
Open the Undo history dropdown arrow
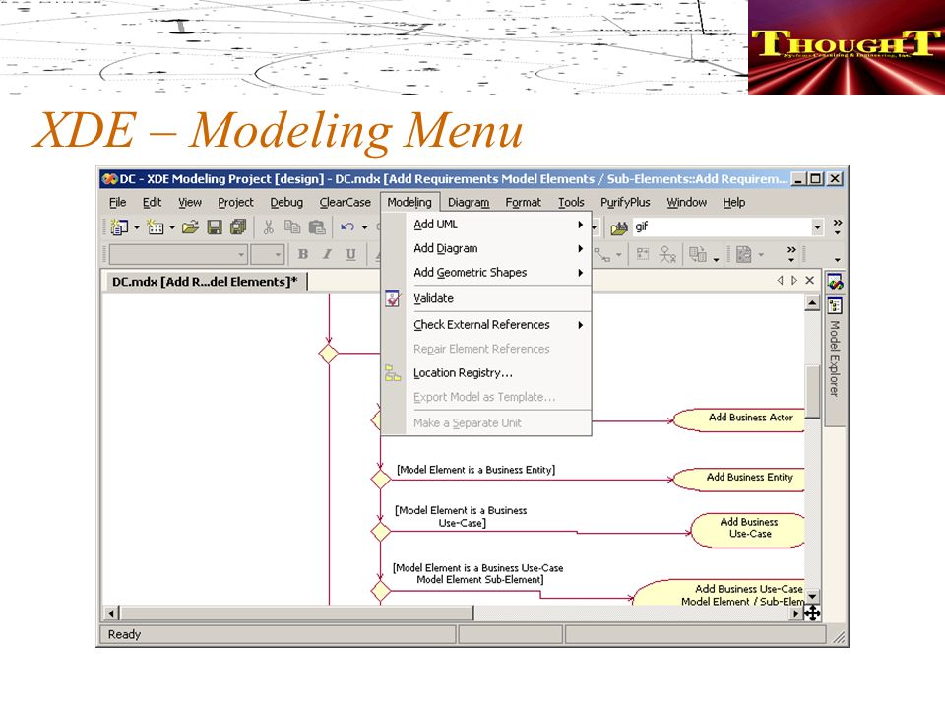[364, 227]
